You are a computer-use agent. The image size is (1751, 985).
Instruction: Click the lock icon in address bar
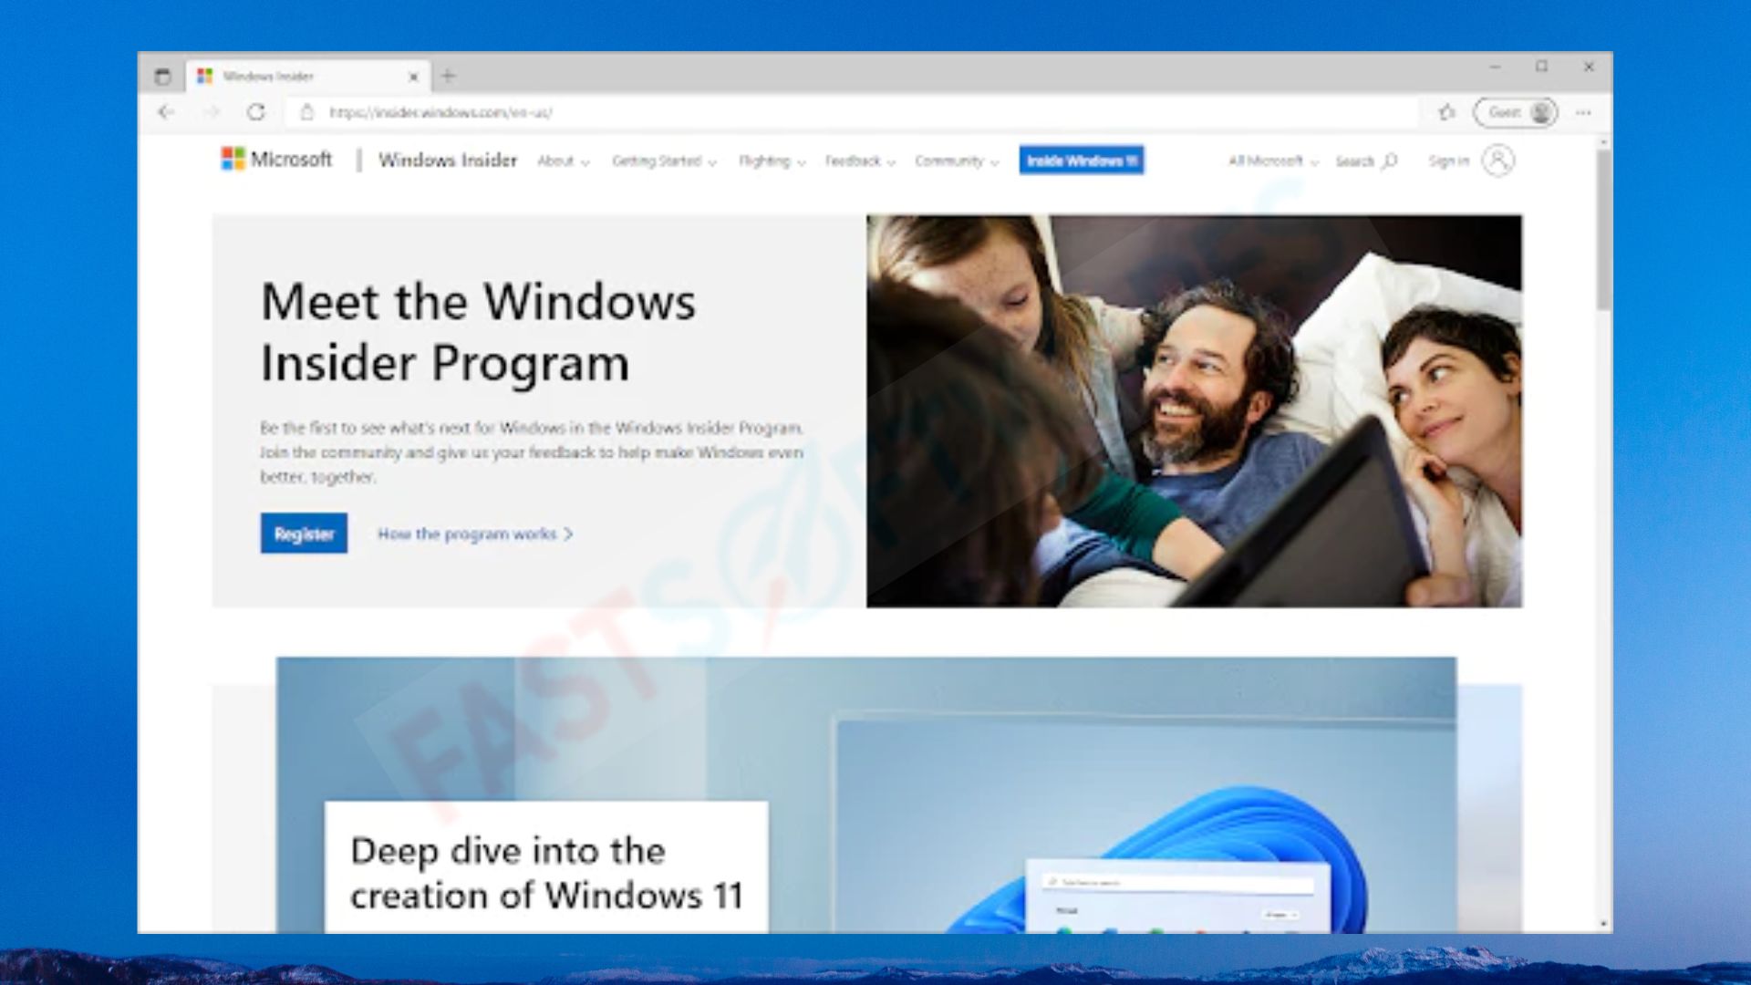coord(307,112)
